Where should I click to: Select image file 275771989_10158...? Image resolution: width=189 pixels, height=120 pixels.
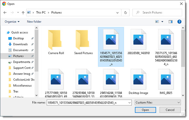pyautogui.click(x=56, y=83)
